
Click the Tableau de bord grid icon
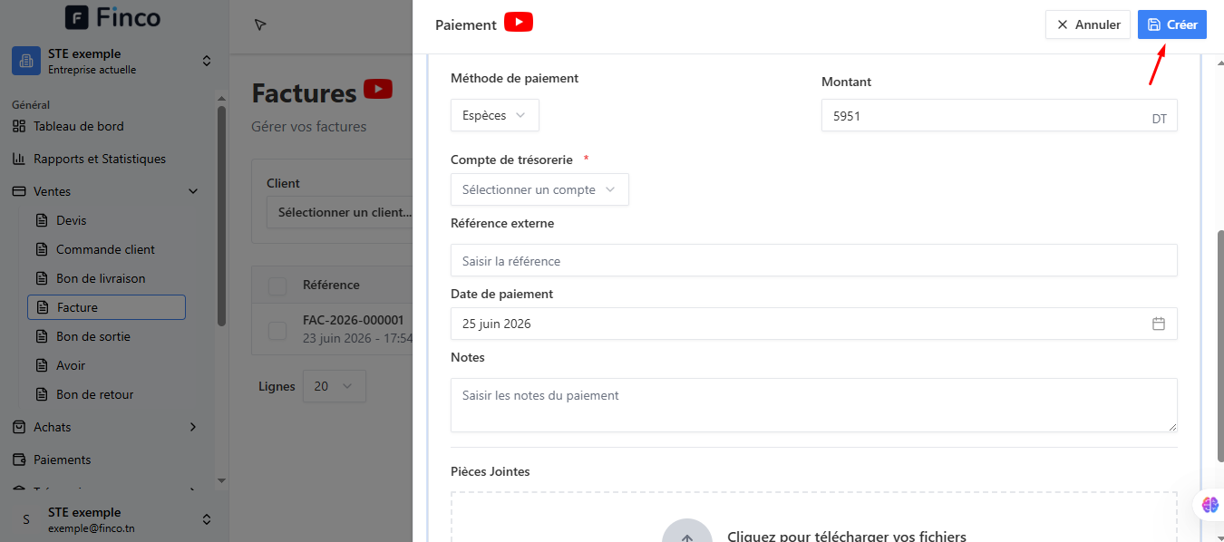pos(19,126)
